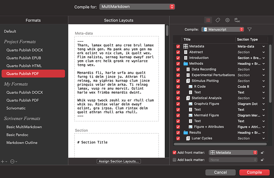The height and width of the screenshot is (178, 274).
Task: Switch to the Metadata tag tab icon
Action: tap(218, 20)
